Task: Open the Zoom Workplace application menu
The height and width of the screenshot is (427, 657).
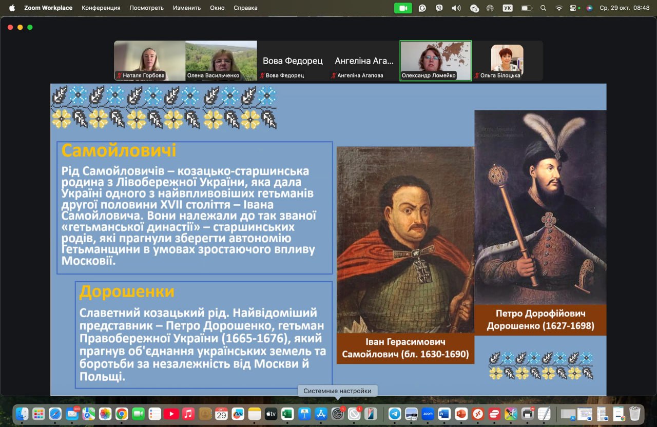Action: click(48, 8)
